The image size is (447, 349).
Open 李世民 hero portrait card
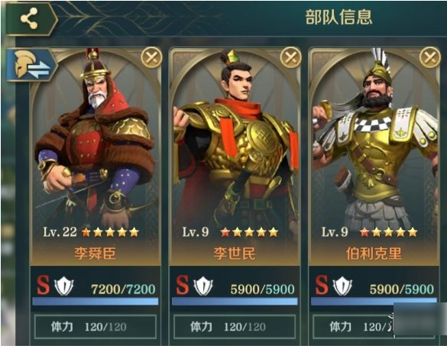(x=235, y=157)
